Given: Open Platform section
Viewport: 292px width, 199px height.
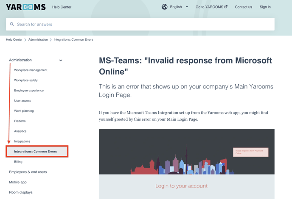Looking at the screenshot, I should 20,121.
